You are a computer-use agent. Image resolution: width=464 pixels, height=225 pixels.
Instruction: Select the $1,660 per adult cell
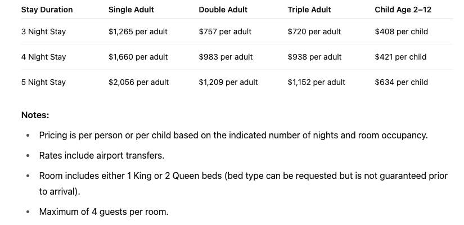(138, 57)
